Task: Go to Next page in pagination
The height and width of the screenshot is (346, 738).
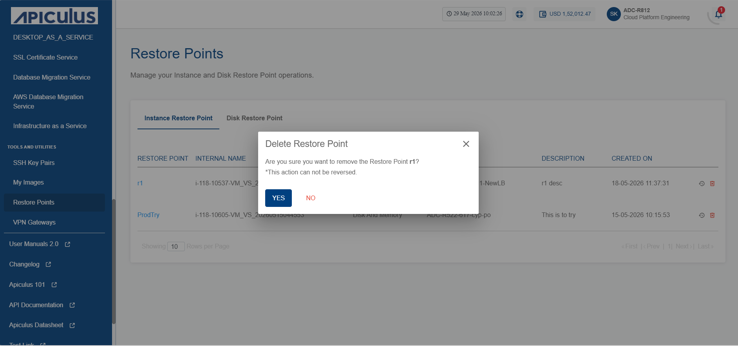Action: click(x=684, y=246)
